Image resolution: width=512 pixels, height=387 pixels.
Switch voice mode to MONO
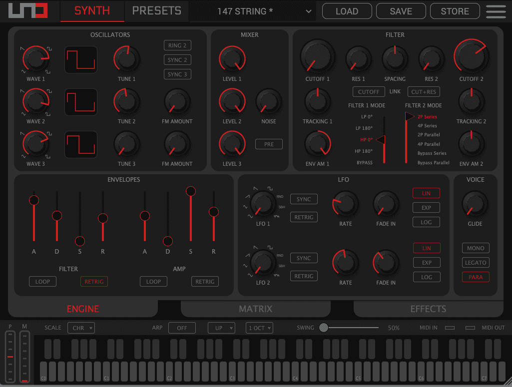(x=476, y=248)
